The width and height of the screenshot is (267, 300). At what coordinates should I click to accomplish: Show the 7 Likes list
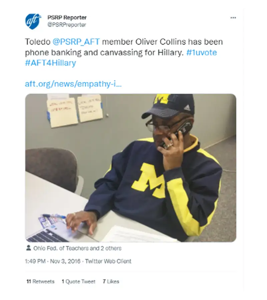[111, 282]
